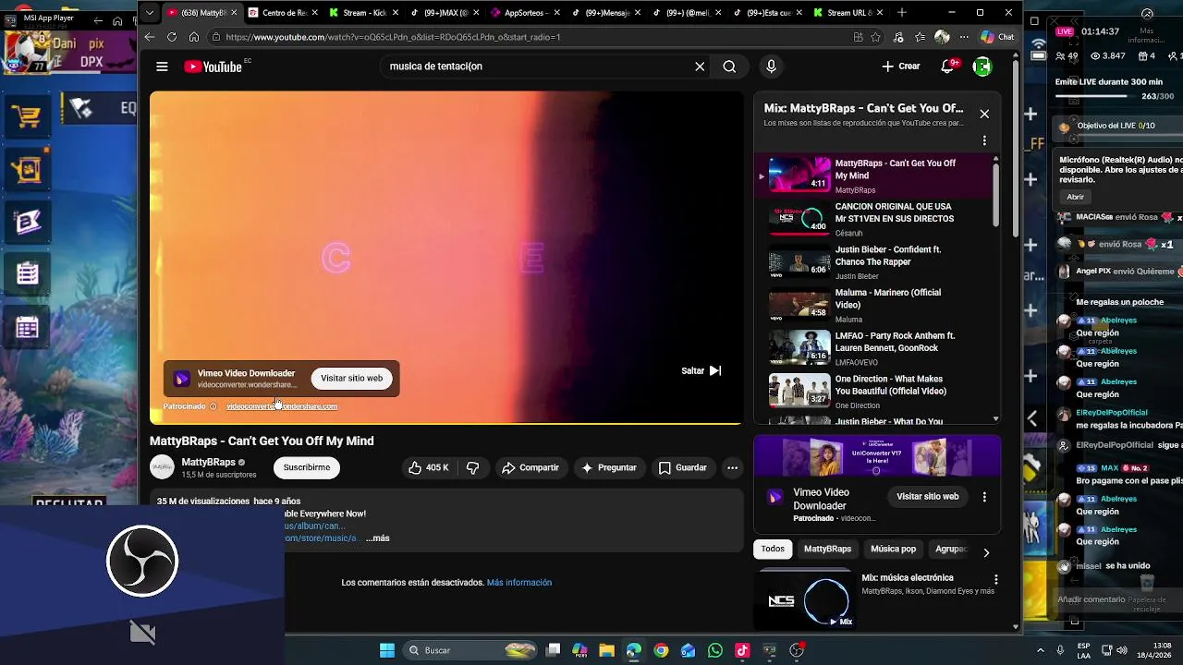Image resolution: width=1183 pixels, height=665 pixels.
Task: Open the Mix playlist options menu
Action: (x=984, y=140)
